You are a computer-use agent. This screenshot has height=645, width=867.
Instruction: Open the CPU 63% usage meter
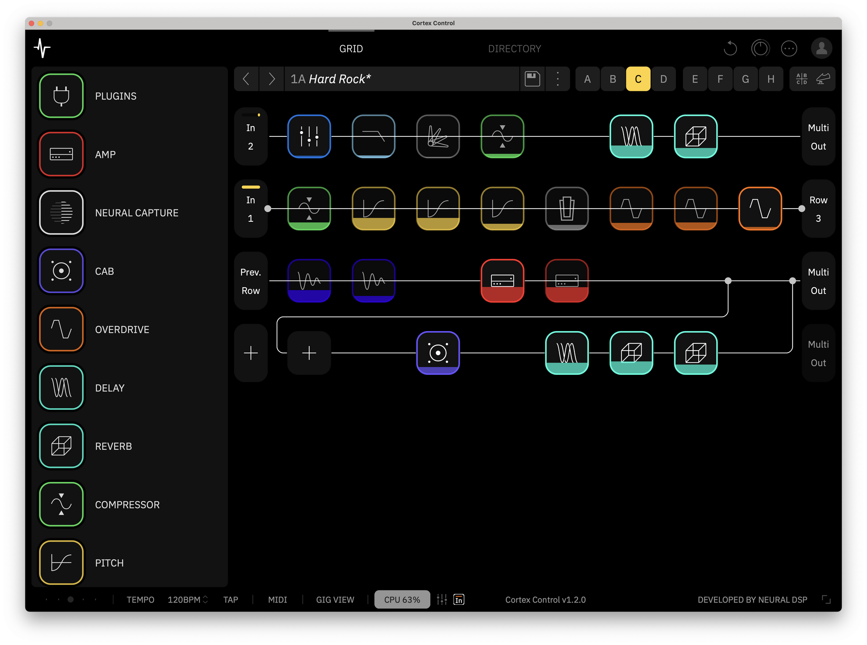pyautogui.click(x=402, y=599)
